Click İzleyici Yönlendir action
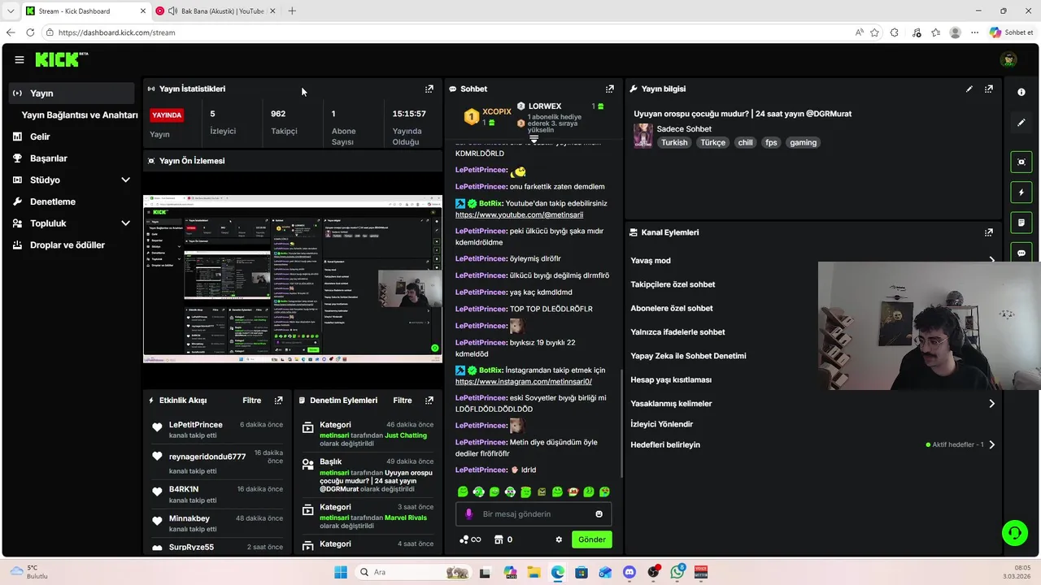Screen dimensions: 1041x585 tap(662, 424)
